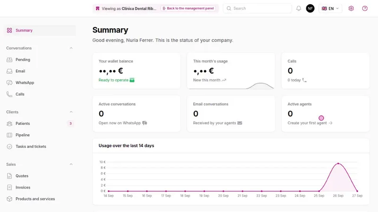378x212 pixels.
Task: Click the This month's usage card
Action: click(x=231, y=71)
